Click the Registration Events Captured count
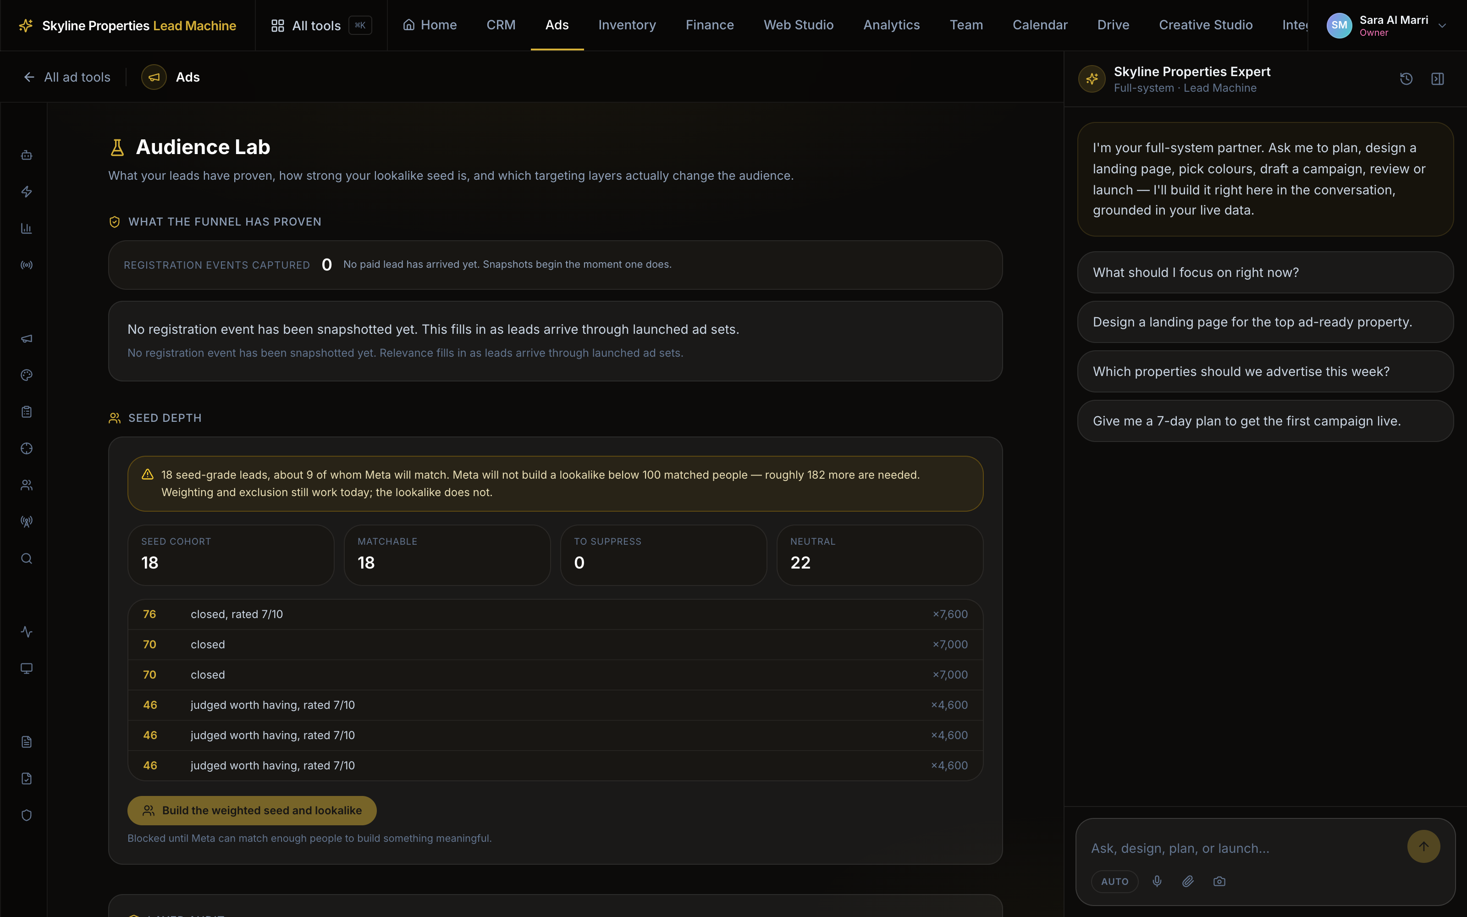 click(x=327, y=265)
